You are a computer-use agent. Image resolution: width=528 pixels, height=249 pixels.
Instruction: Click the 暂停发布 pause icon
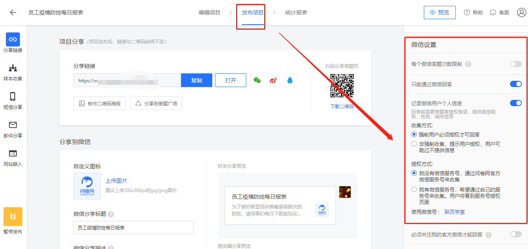click(x=13, y=217)
